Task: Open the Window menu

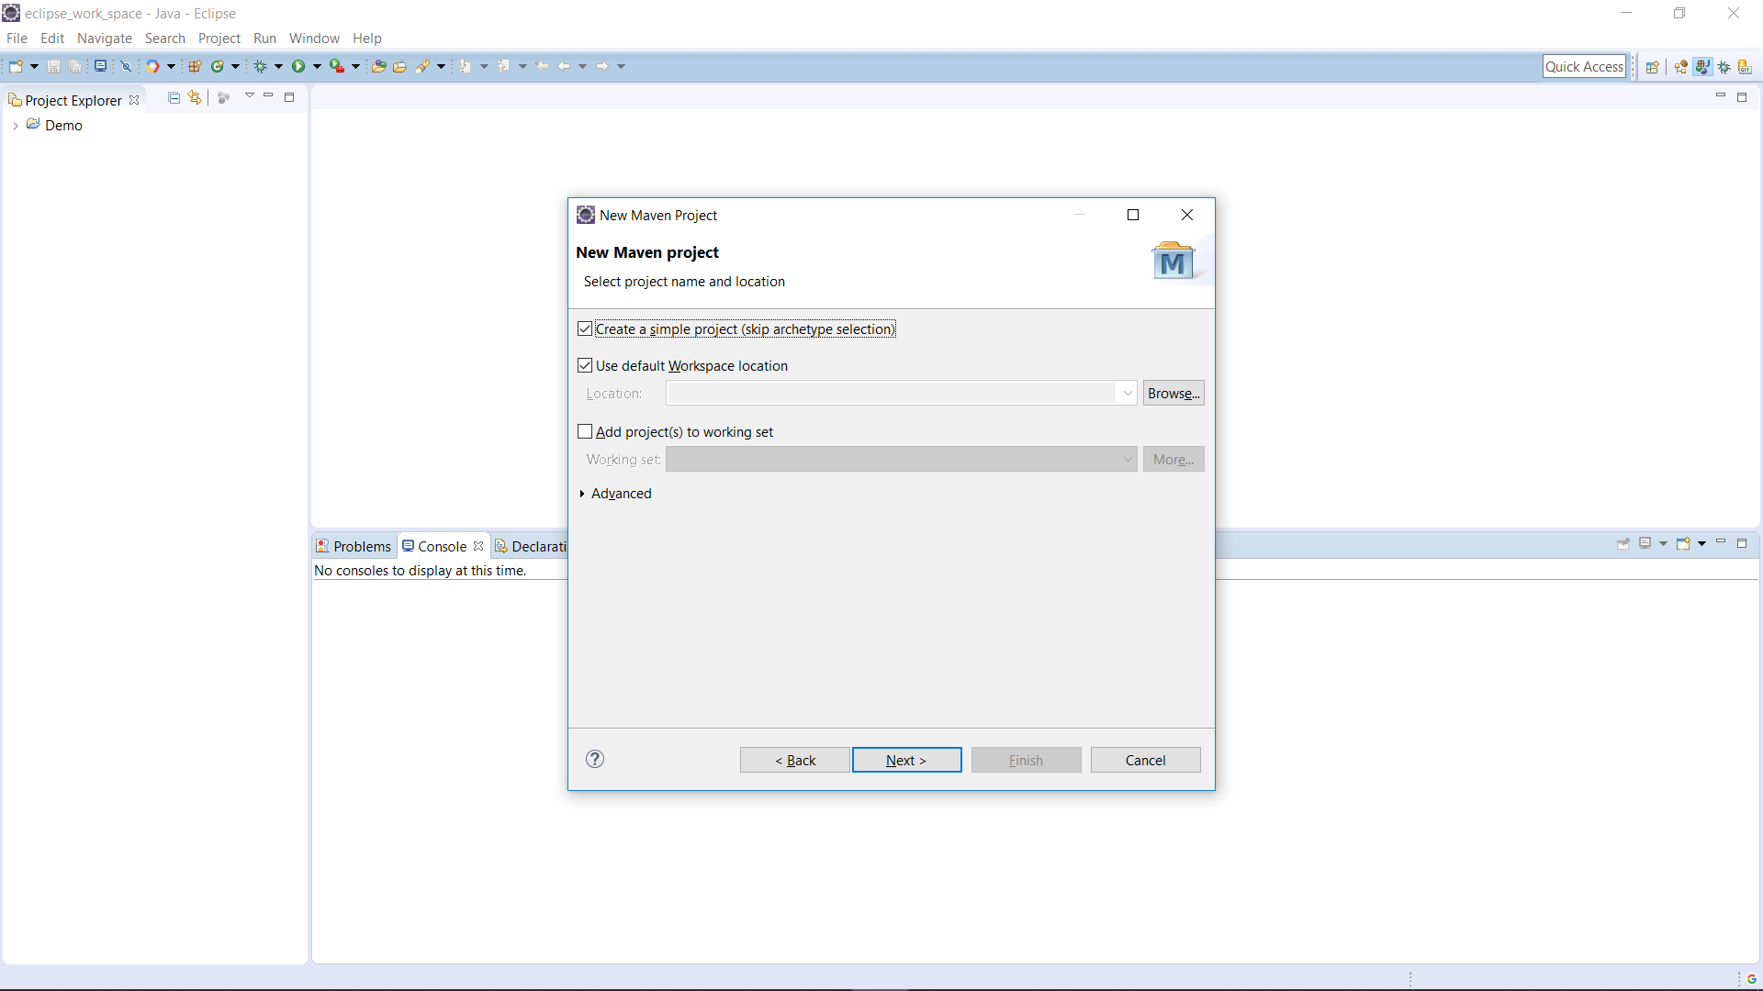Action: (314, 39)
